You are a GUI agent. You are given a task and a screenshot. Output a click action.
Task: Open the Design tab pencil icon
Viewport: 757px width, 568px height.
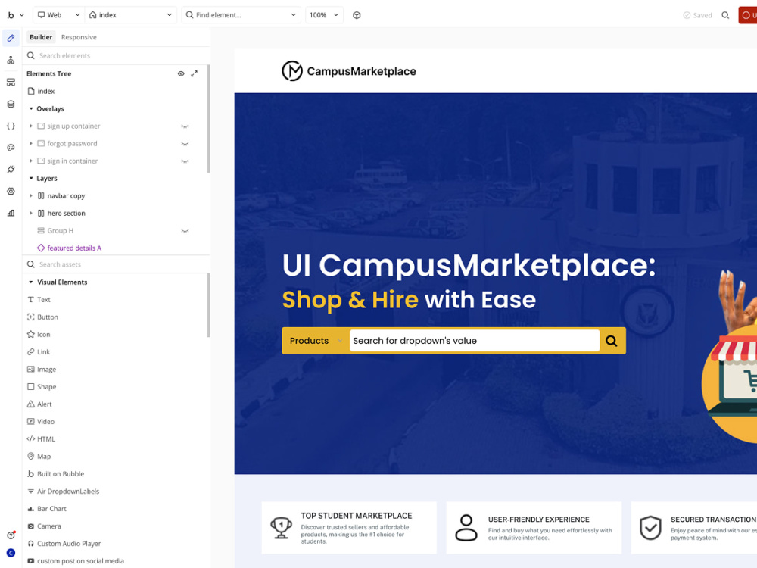tap(11, 38)
